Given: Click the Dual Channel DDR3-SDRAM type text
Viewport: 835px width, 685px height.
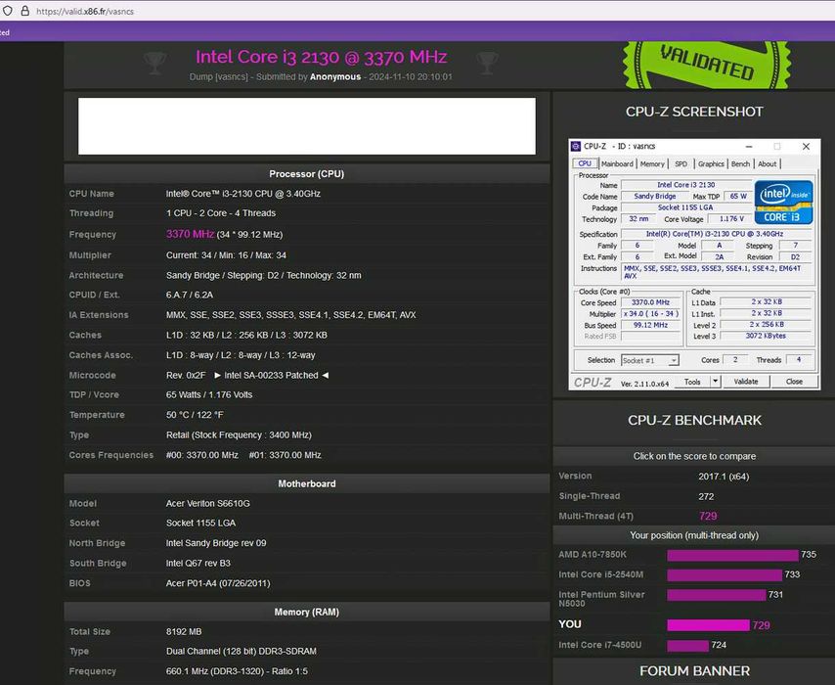Looking at the screenshot, I should tap(242, 652).
